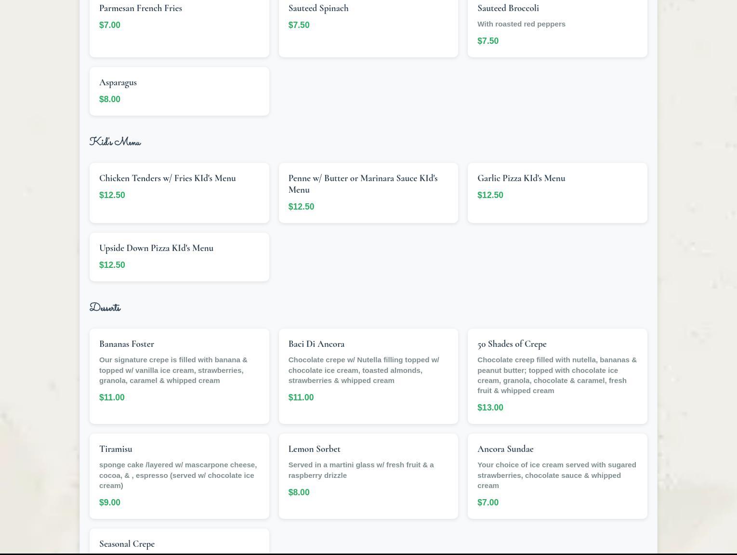Click the $13.00 price label
737x555 pixels.
tap(490, 408)
